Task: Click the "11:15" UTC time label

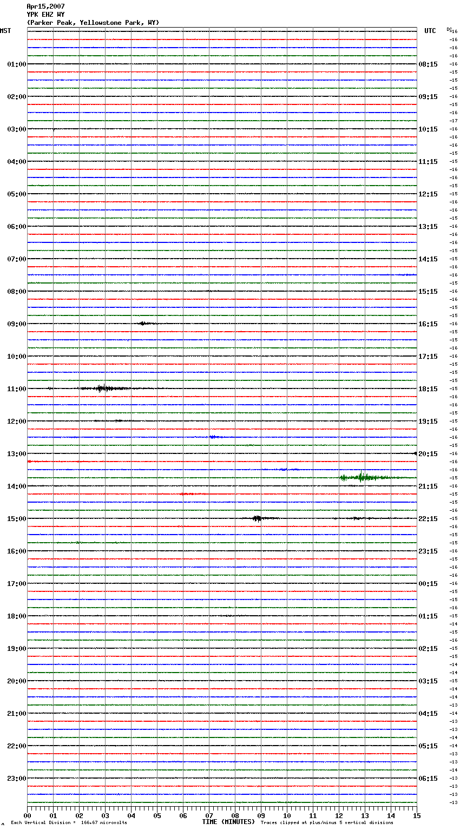Action: 428,162
